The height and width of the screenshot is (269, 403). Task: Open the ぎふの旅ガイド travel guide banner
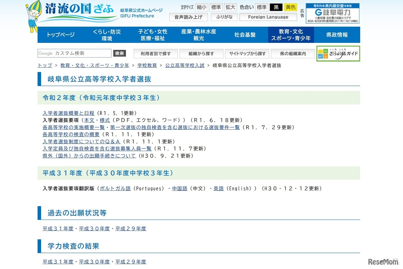pos(338,54)
